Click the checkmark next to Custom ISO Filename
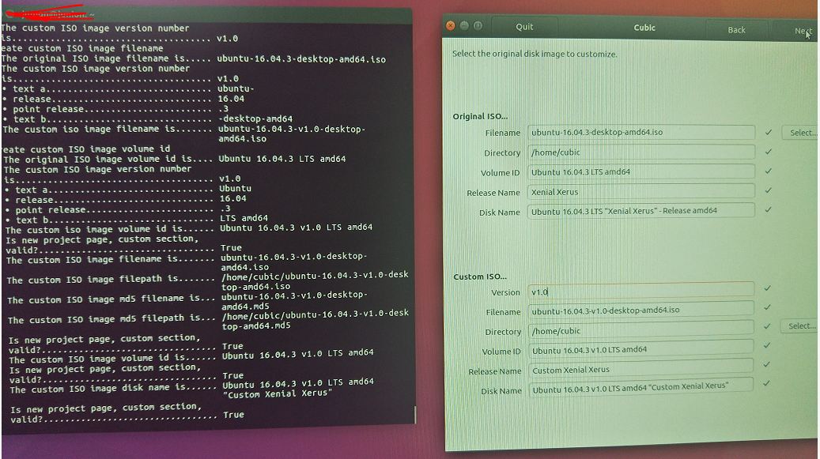 pos(768,309)
